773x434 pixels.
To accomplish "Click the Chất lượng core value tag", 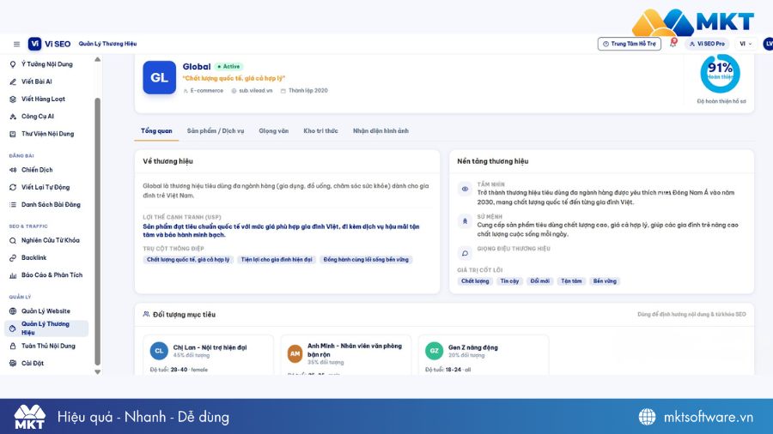I will point(475,281).
